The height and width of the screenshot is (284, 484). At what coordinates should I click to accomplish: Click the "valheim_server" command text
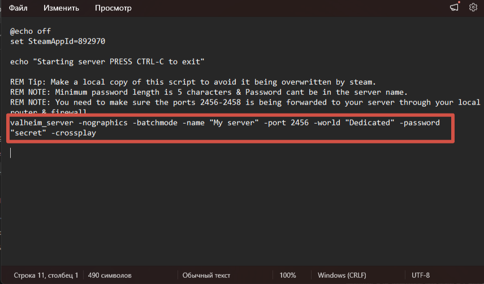[42, 123]
